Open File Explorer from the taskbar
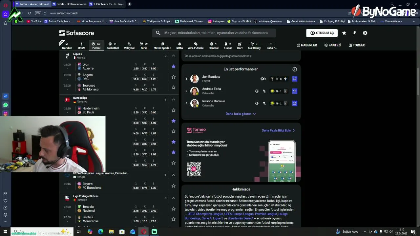The width and height of the screenshot is (420, 236). (111, 232)
